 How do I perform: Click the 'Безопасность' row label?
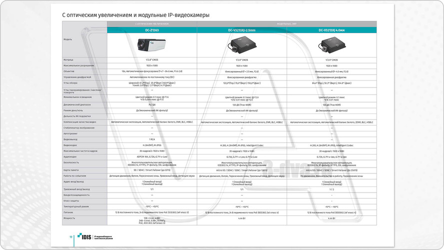71,162
